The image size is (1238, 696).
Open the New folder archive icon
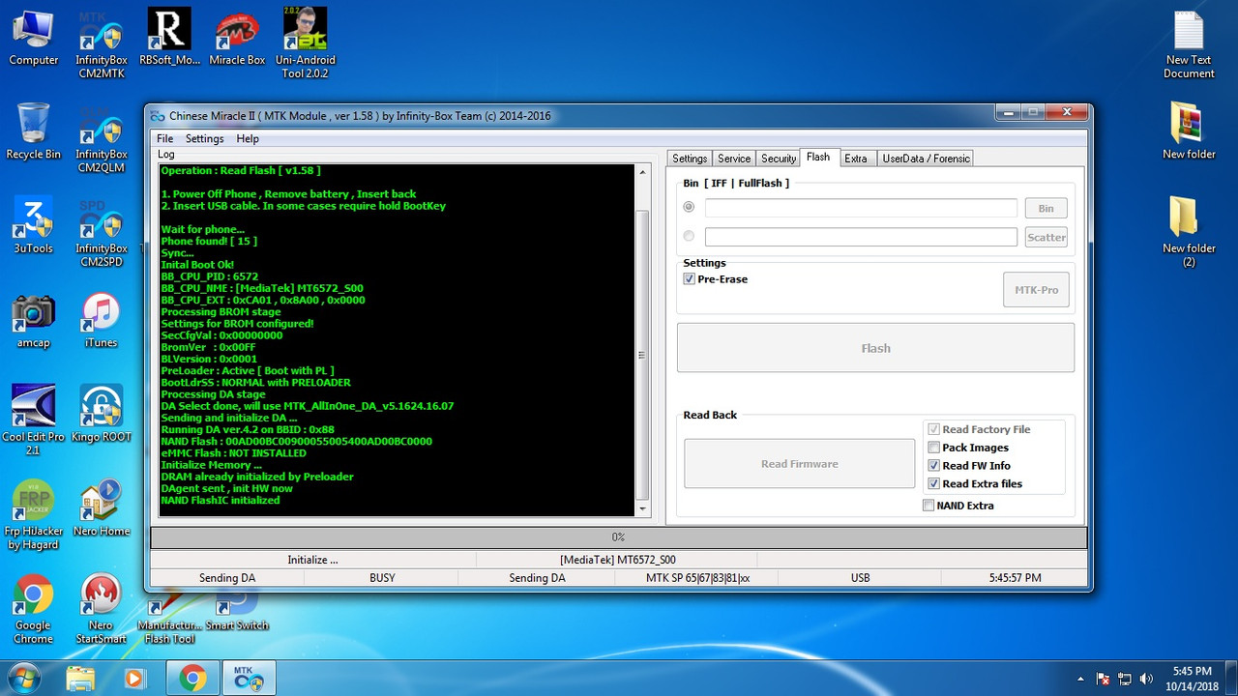click(1189, 132)
